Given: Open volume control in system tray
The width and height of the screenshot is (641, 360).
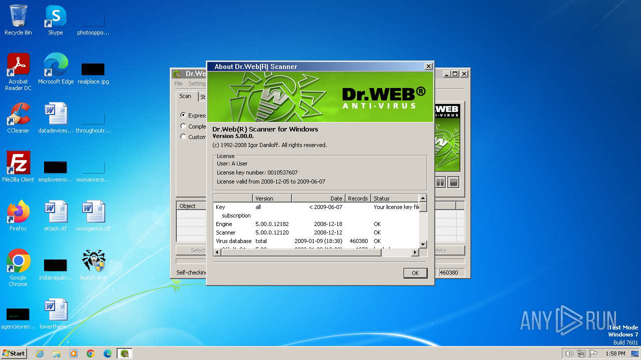Looking at the screenshot, I should (x=569, y=353).
